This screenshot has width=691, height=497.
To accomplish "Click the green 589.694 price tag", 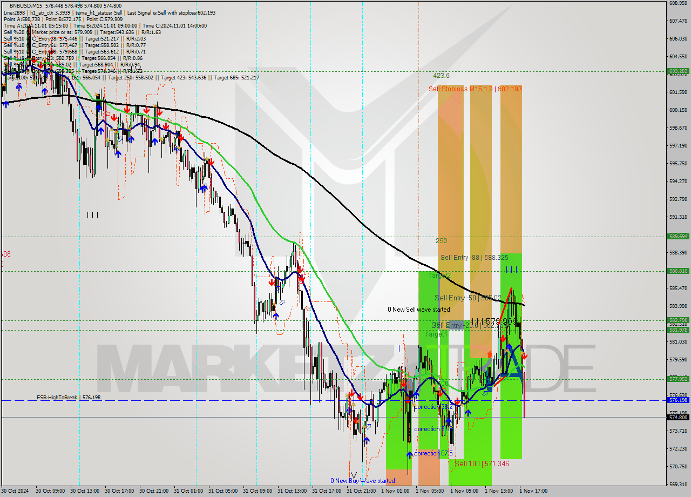I will (x=678, y=236).
